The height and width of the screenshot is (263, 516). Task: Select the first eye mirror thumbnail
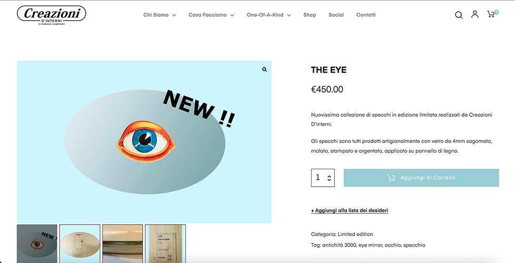coord(37,244)
